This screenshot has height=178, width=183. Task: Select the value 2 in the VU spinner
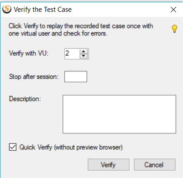pyautogui.click(x=67, y=53)
